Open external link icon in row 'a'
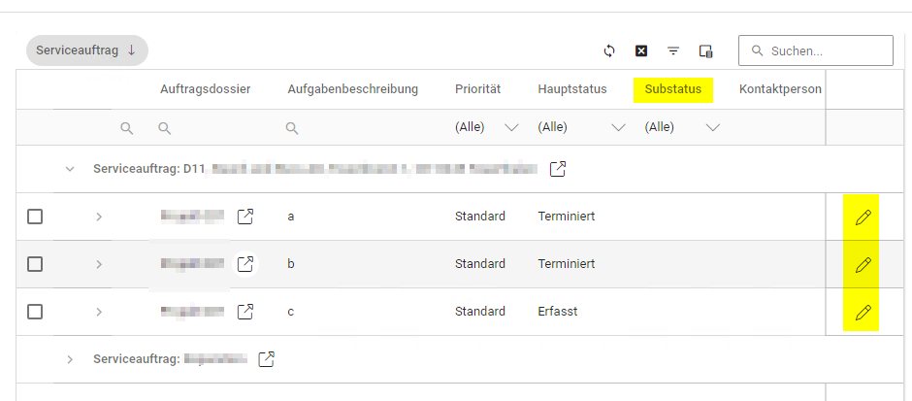 pos(245,217)
